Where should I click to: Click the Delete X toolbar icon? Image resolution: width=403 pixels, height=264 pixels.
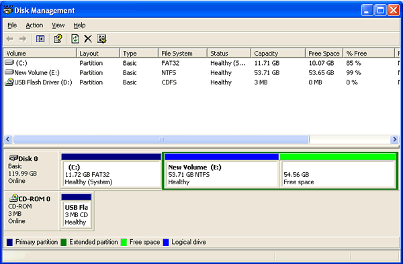pos(88,39)
